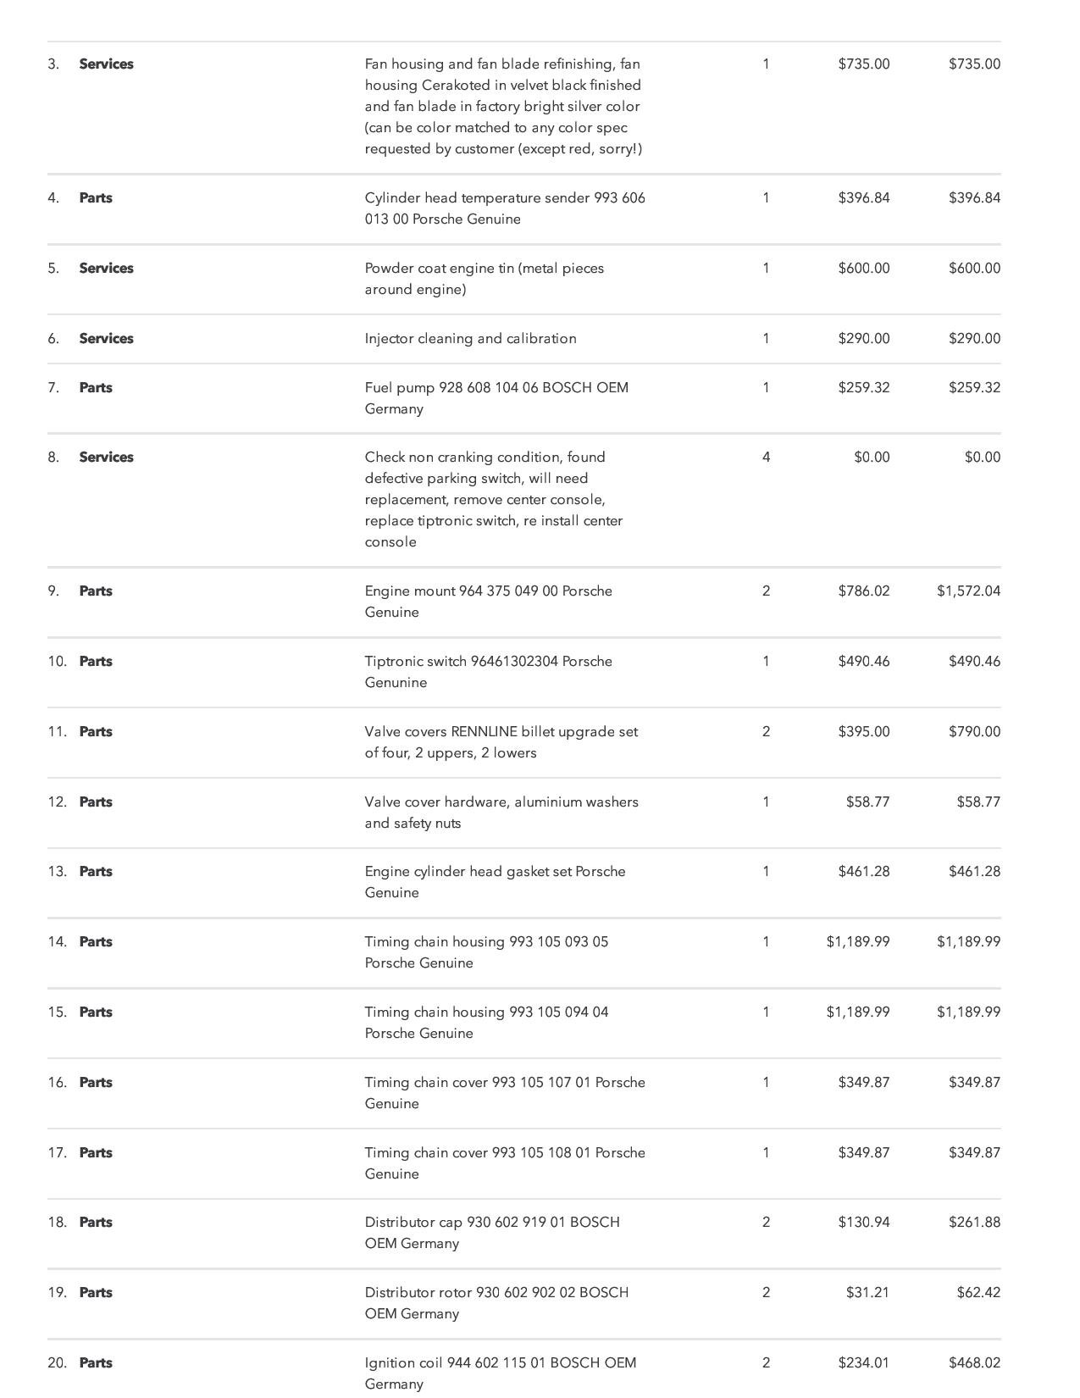Click the Parts label on line 13
The width and height of the screenshot is (1080, 1398).
(x=96, y=872)
